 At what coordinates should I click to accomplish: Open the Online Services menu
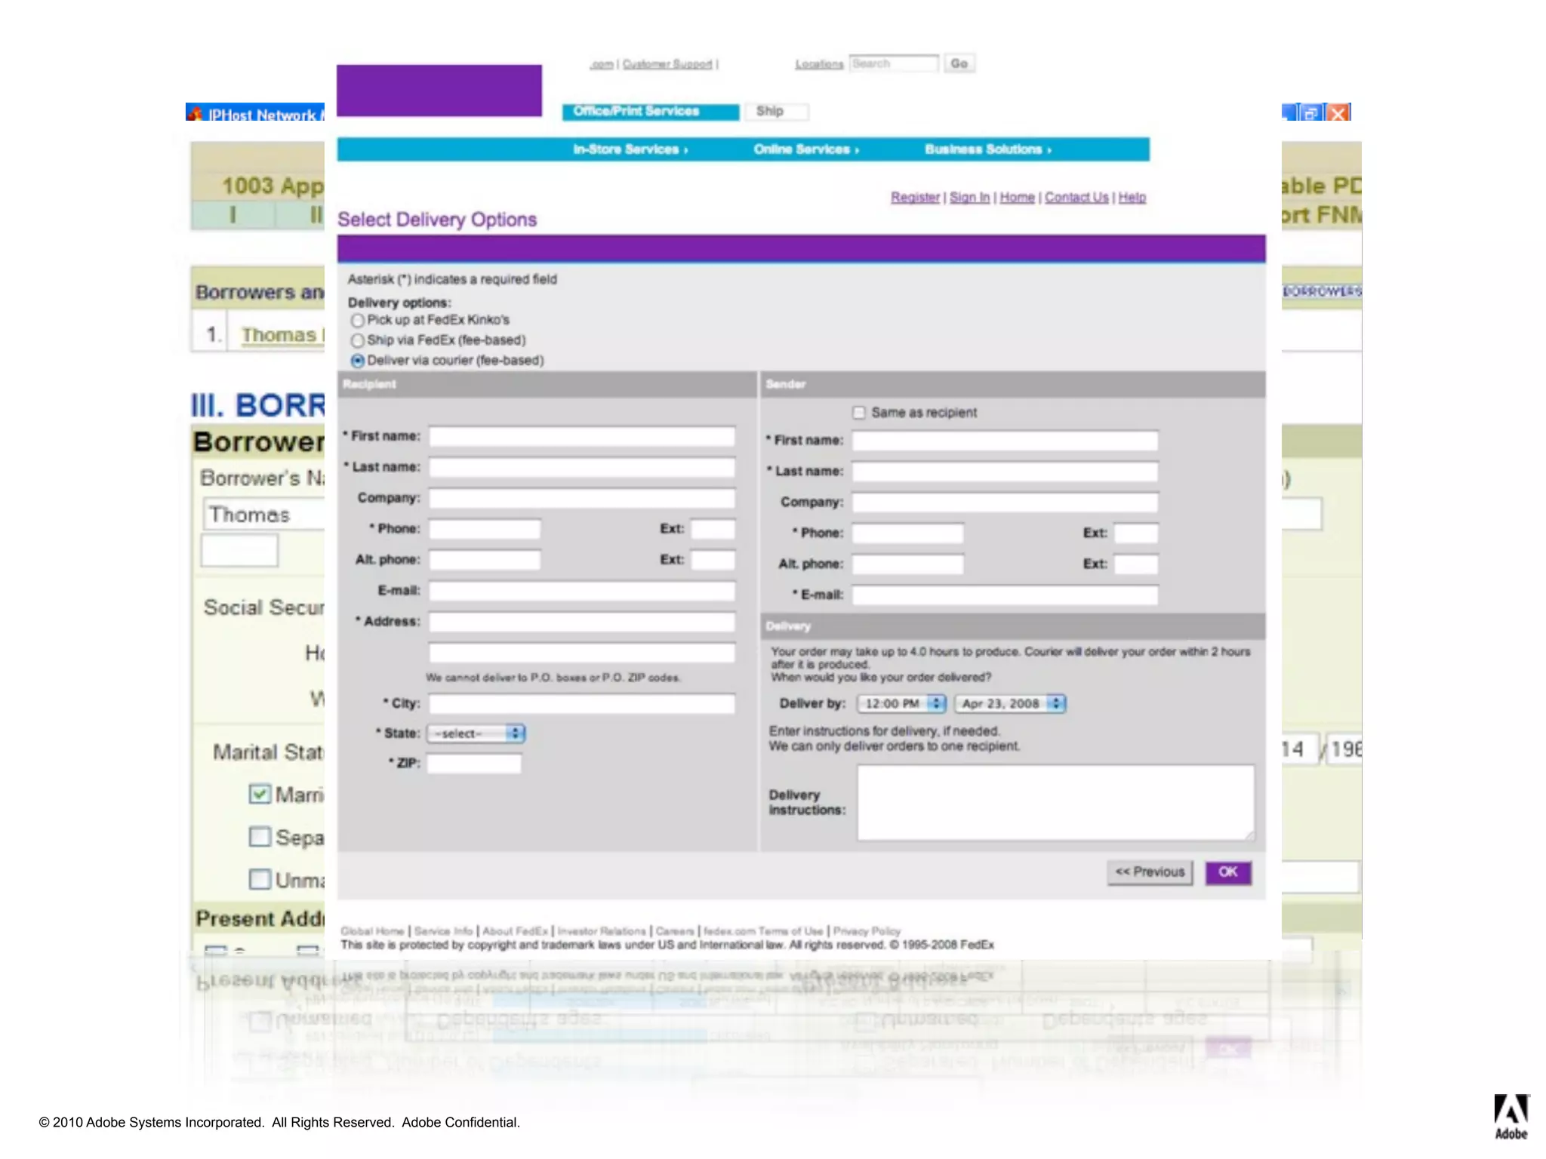coord(806,149)
